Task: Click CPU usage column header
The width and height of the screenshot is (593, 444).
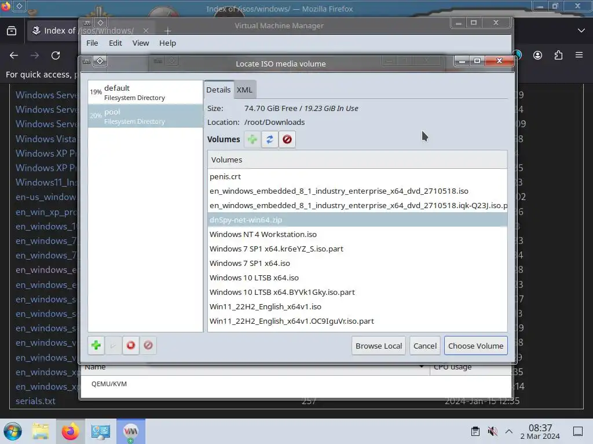Action: (470, 368)
